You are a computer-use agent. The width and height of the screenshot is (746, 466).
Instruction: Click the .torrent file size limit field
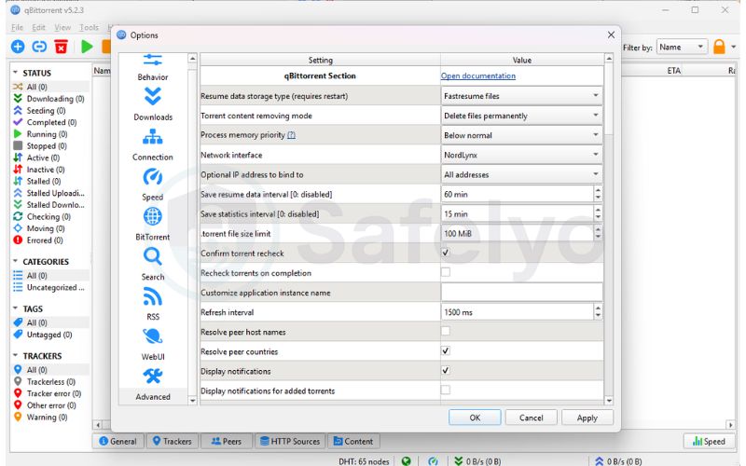[518, 234]
